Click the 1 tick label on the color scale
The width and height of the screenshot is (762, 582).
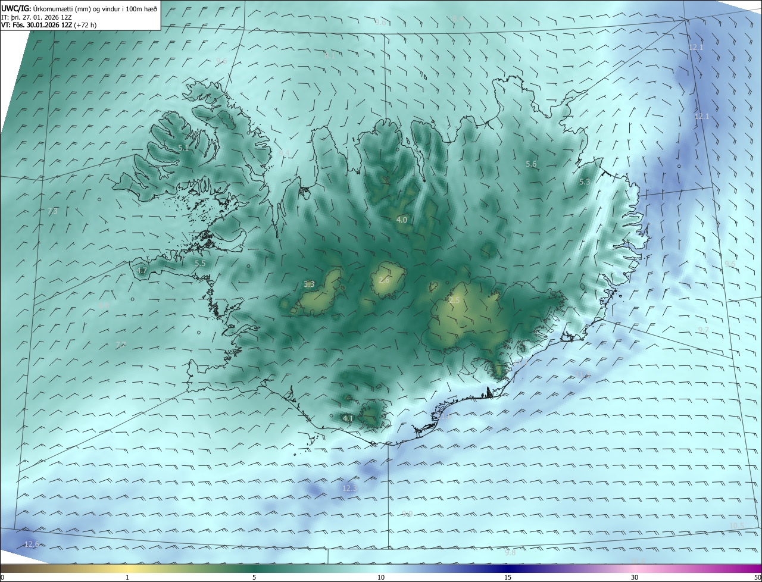[127, 577]
